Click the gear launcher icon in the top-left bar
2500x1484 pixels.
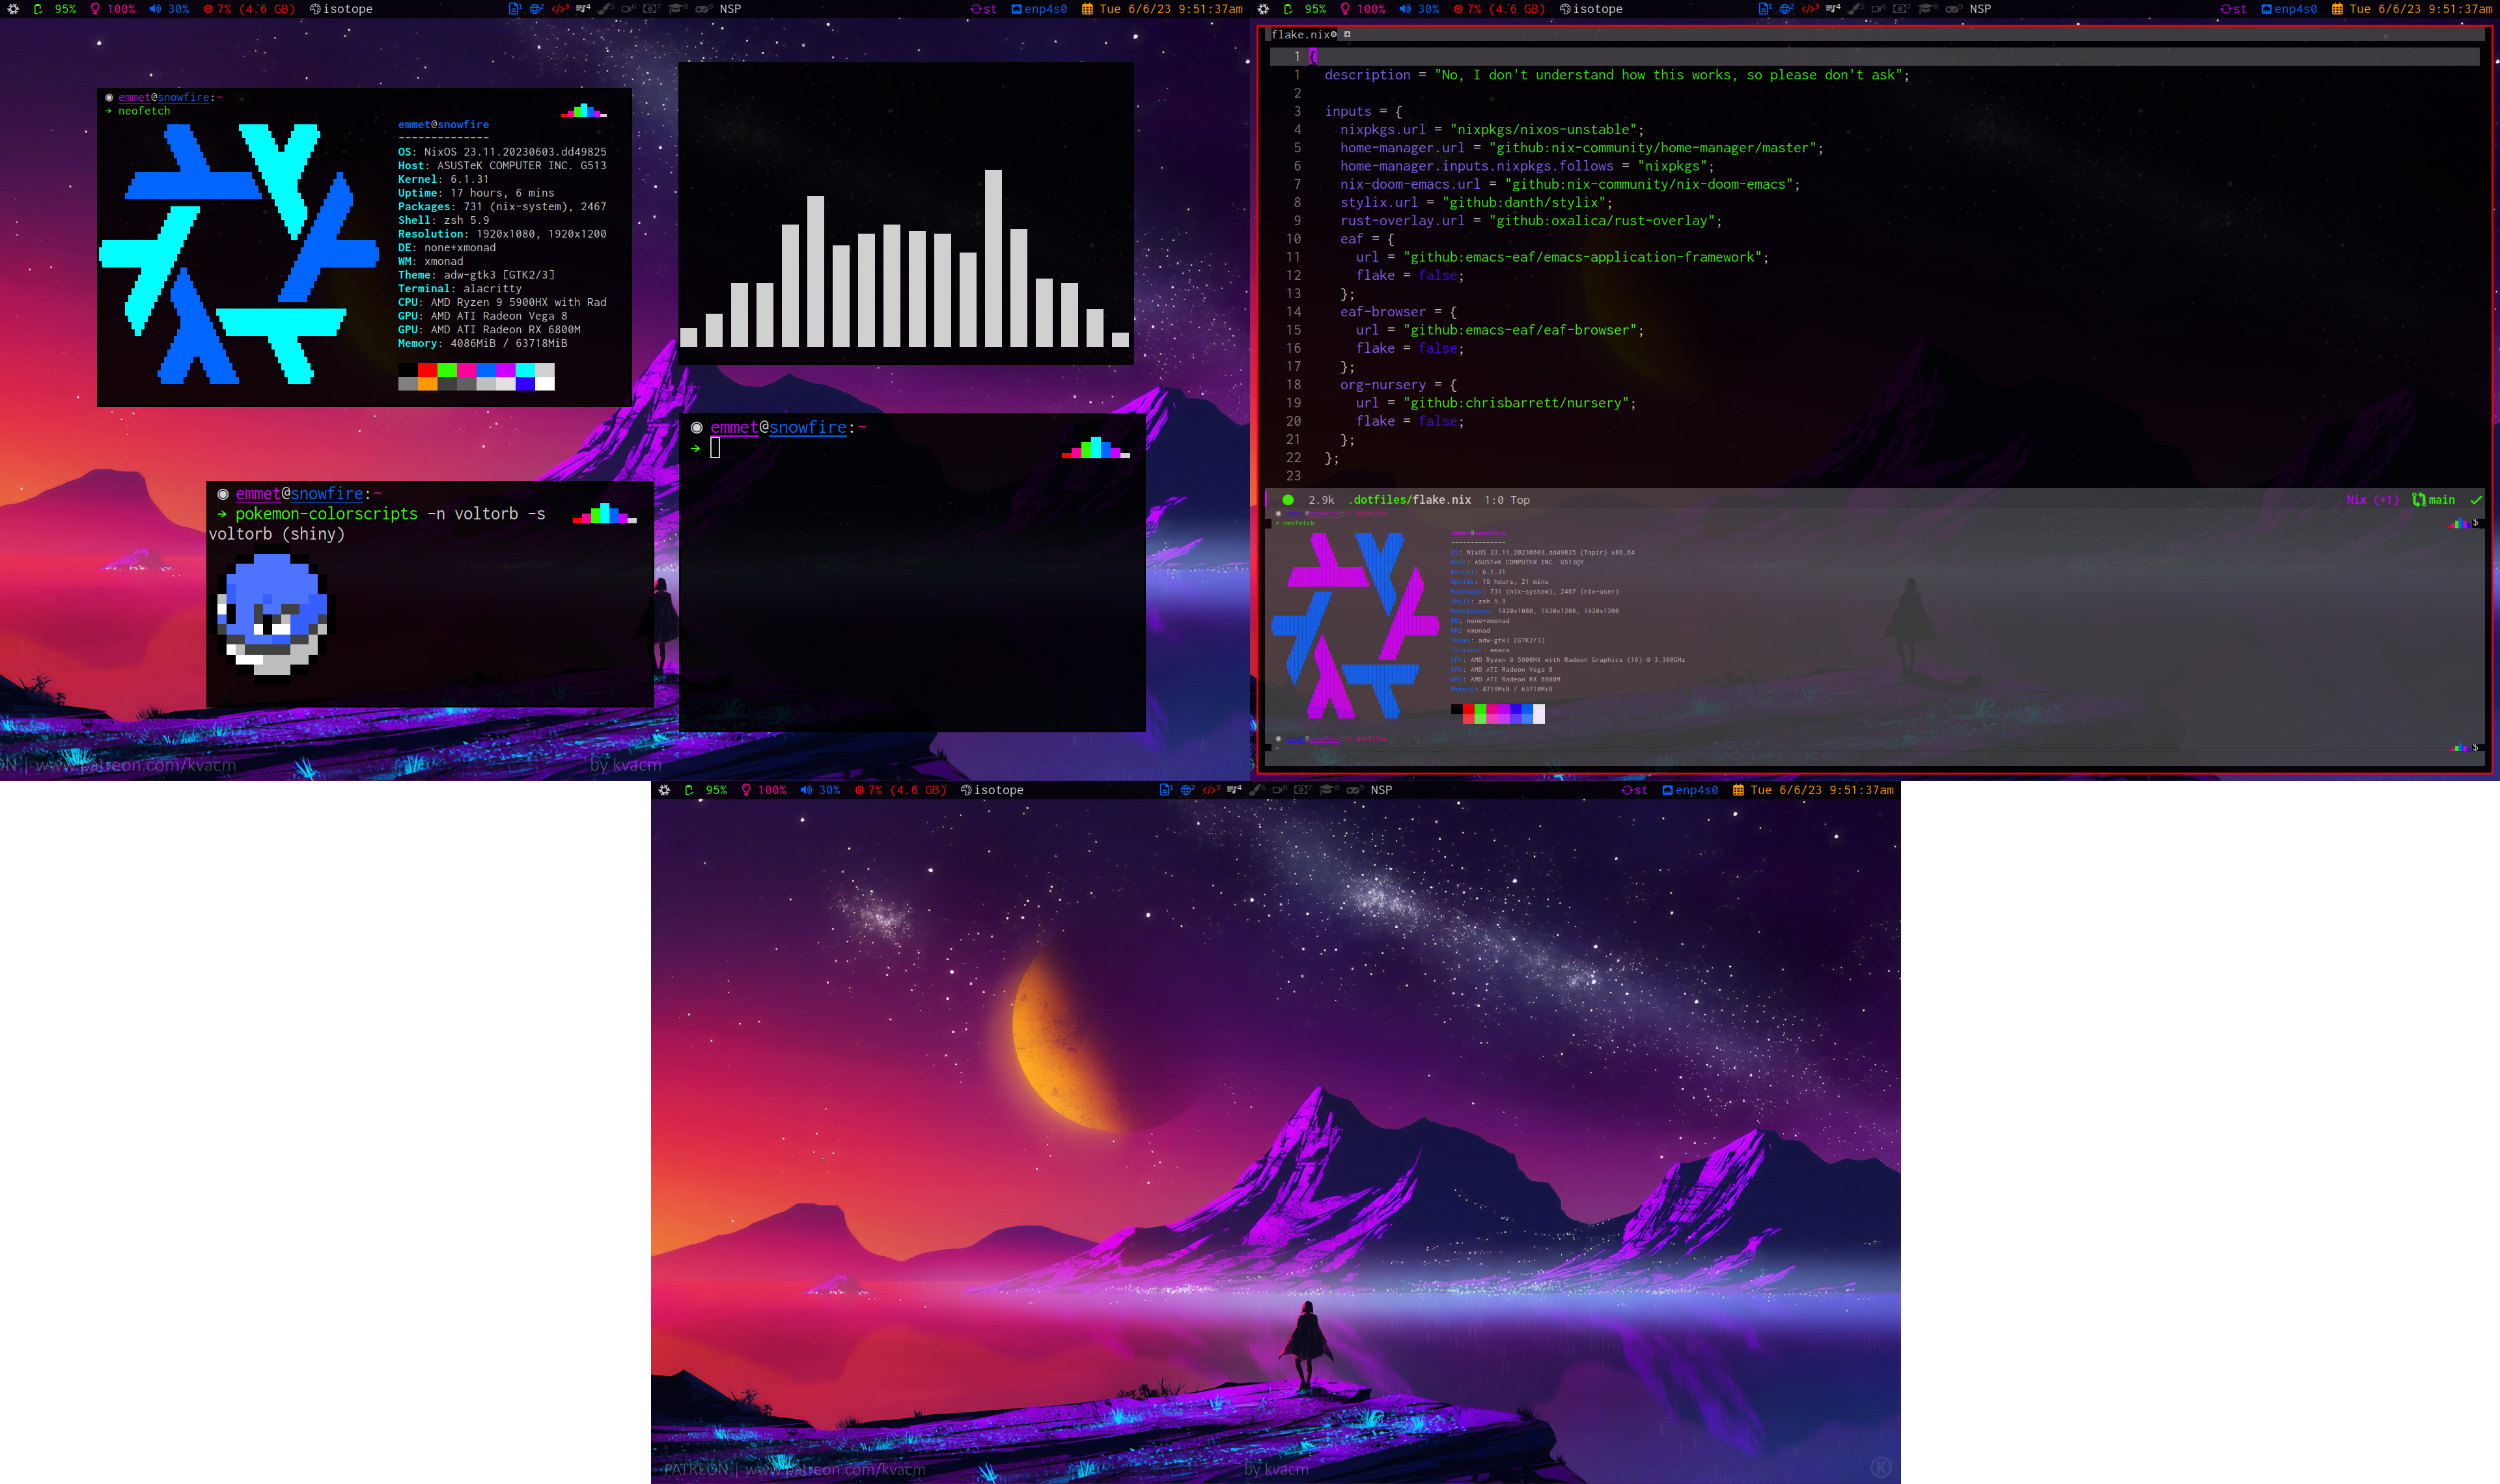(13, 9)
